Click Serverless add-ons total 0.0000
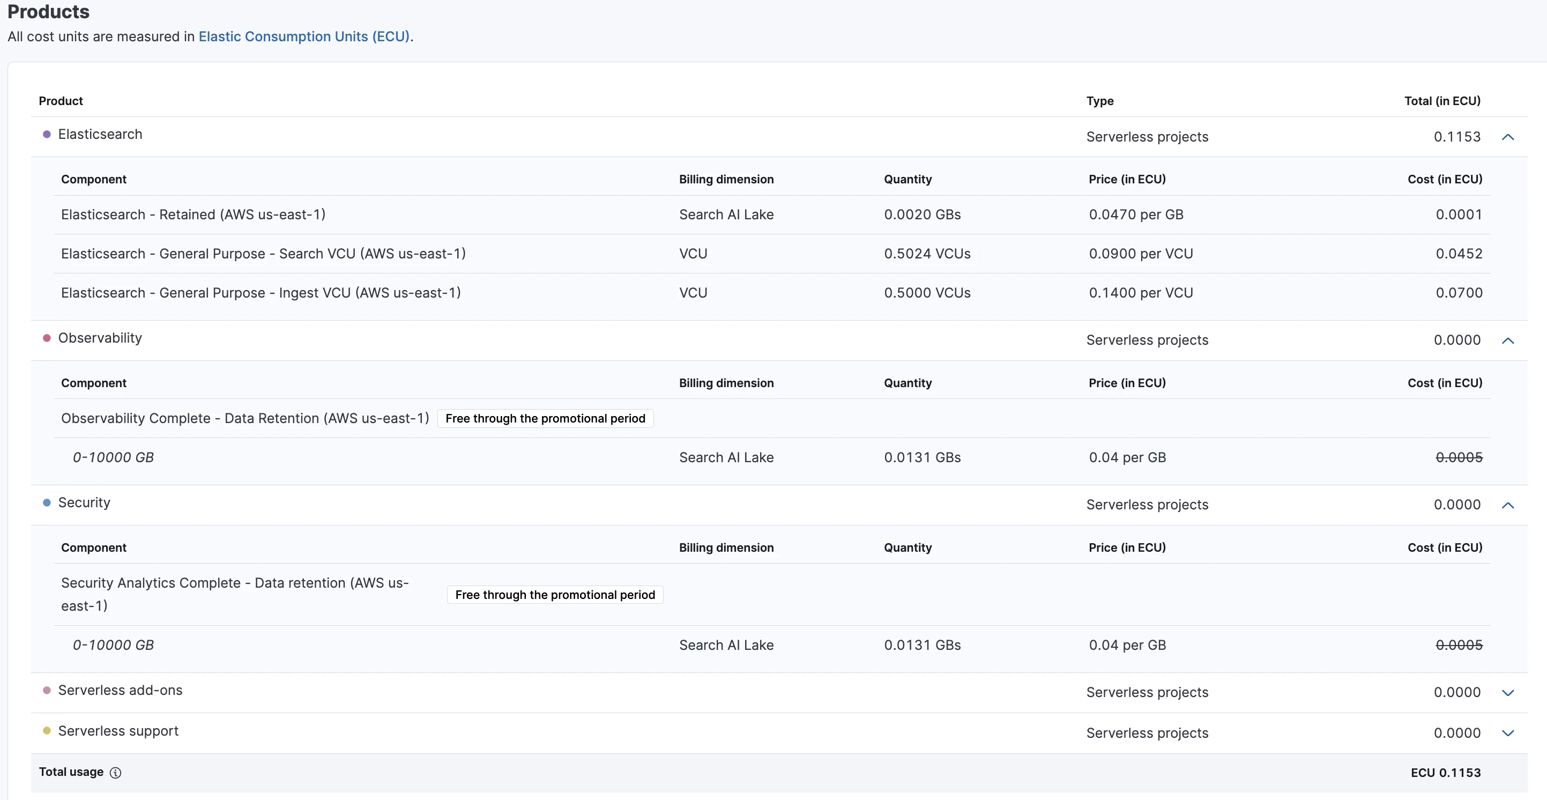 click(1457, 692)
